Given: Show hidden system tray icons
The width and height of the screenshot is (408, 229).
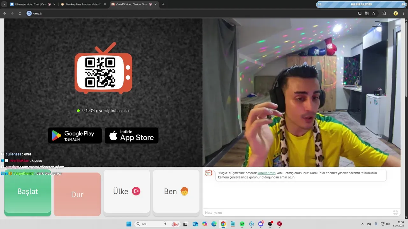Looking at the screenshot, I should click(362, 224).
